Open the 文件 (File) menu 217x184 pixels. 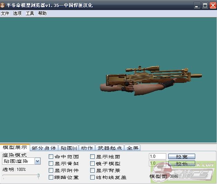[x=5, y=13]
